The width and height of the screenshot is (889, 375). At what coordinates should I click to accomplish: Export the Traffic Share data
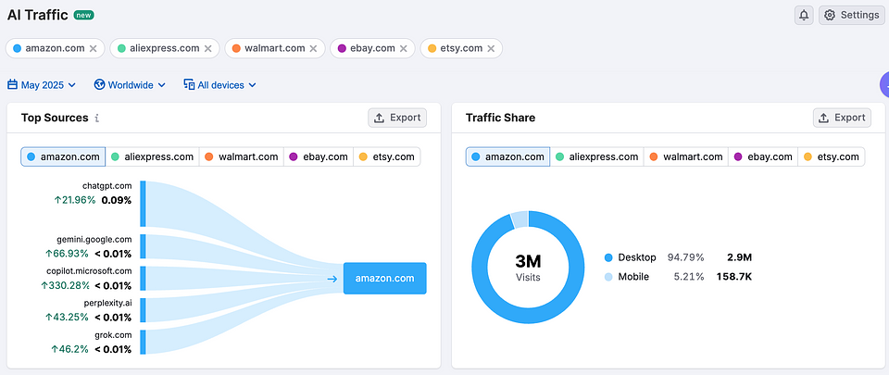click(842, 118)
